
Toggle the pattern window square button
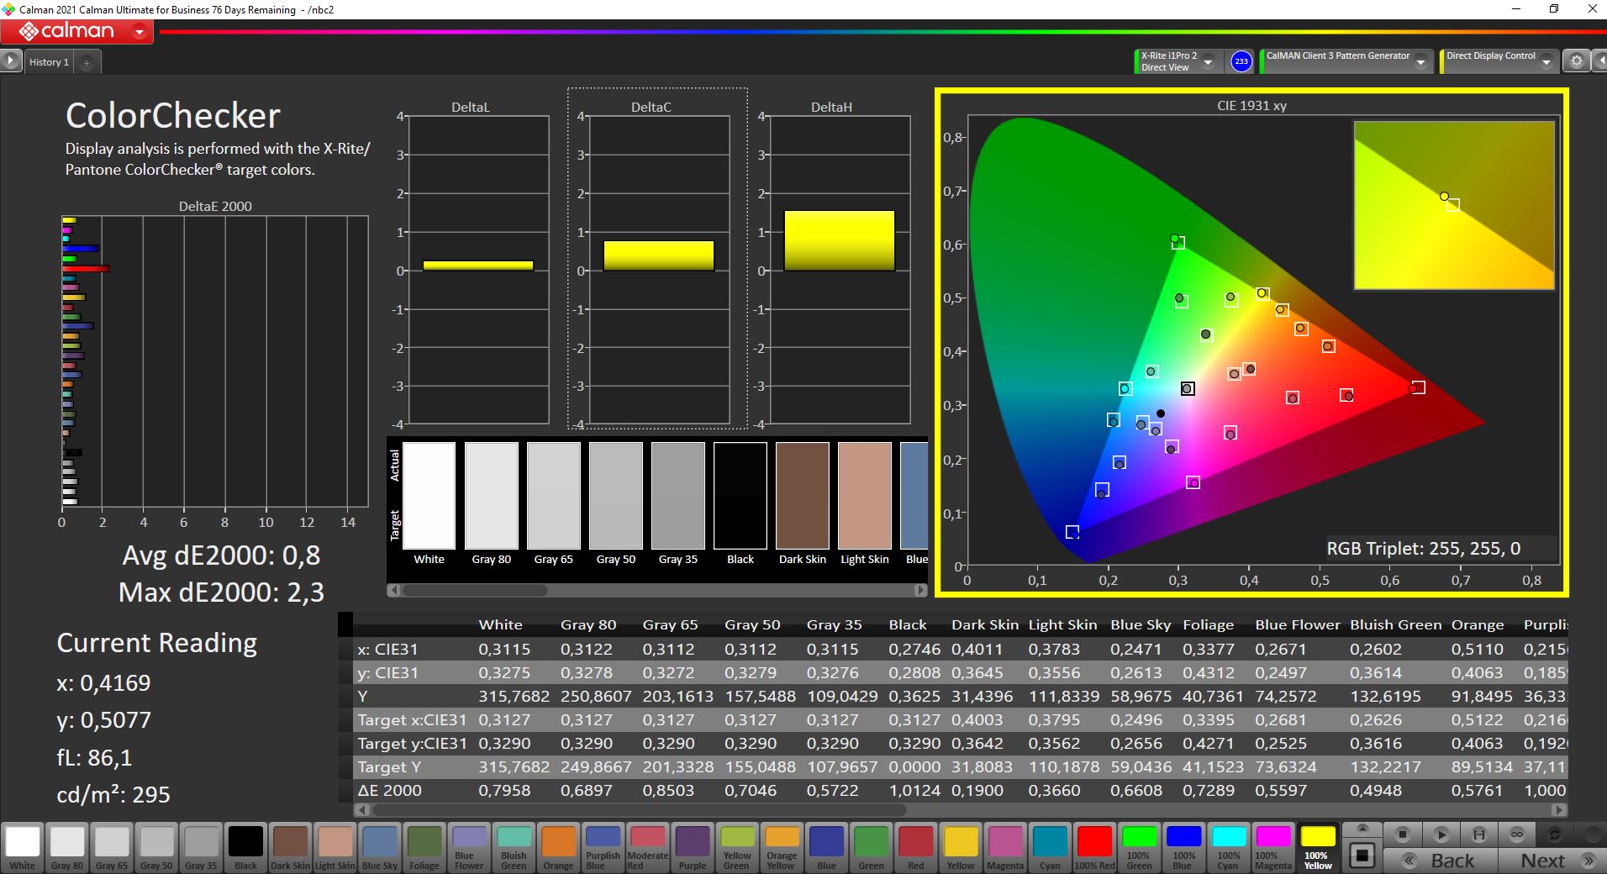click(x=1362, y=856)
